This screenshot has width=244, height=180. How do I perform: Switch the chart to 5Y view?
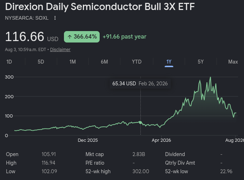pos(200,62)
